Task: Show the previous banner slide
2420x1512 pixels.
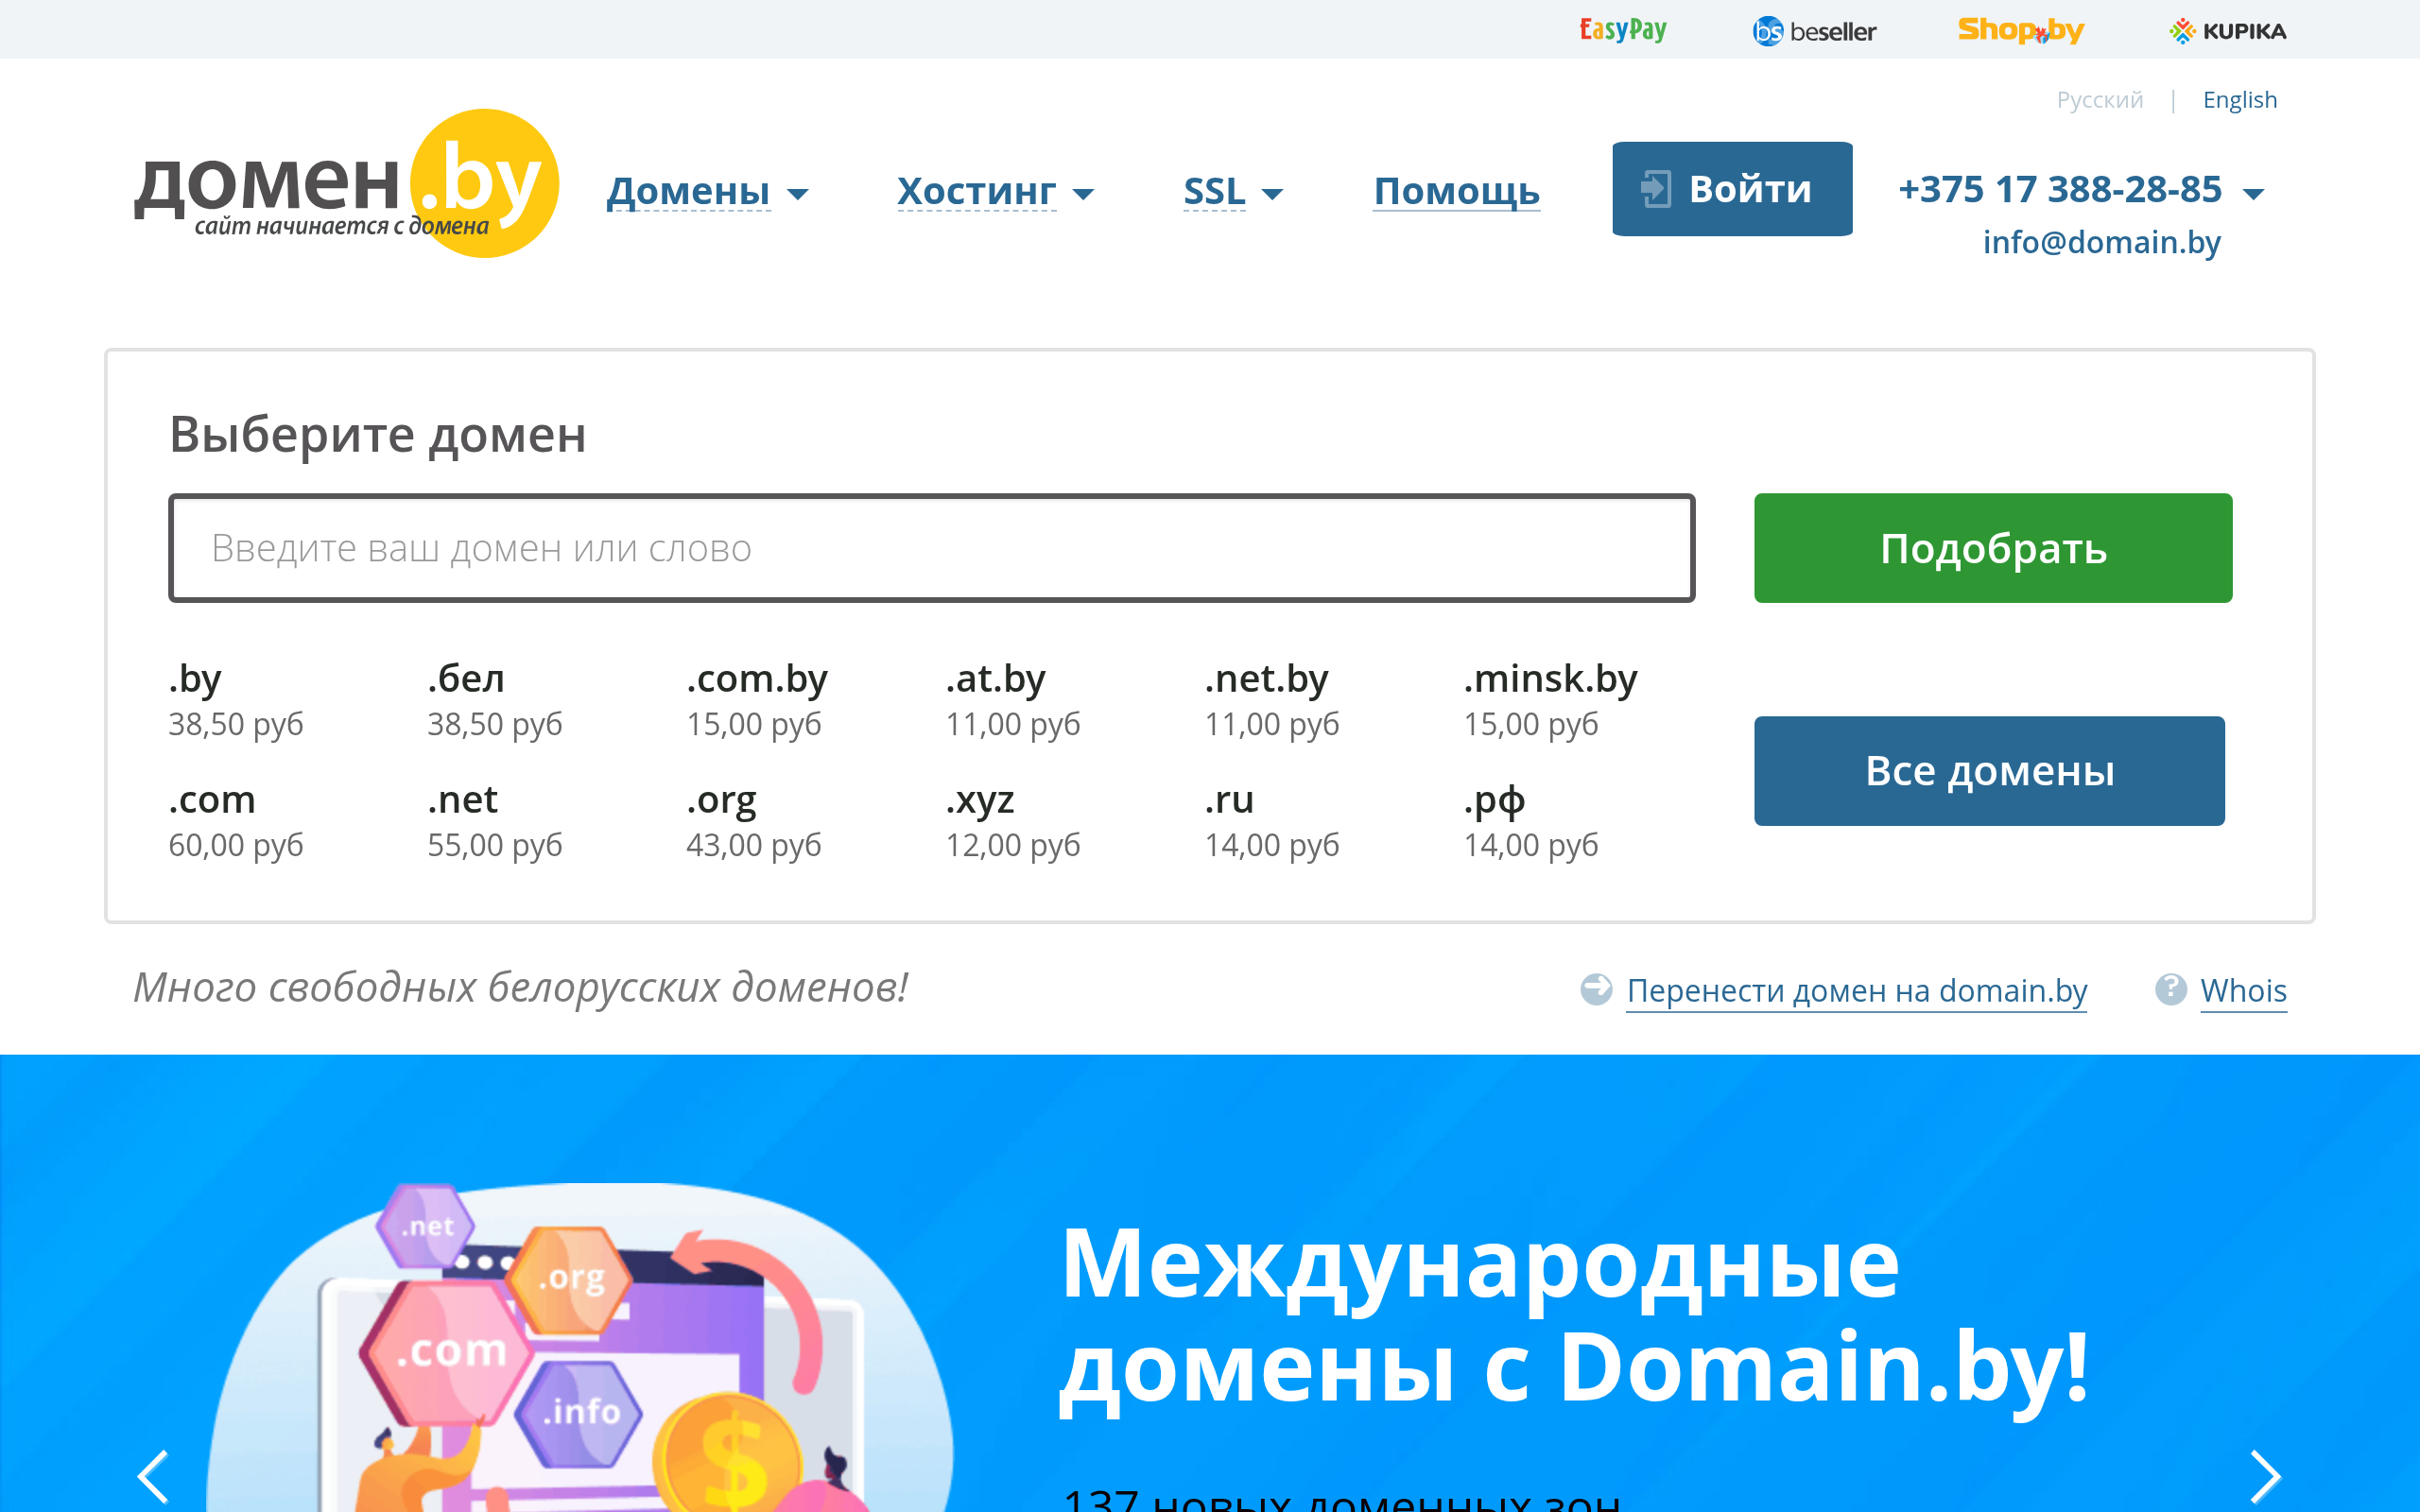Action: [x=153, y=1476]
